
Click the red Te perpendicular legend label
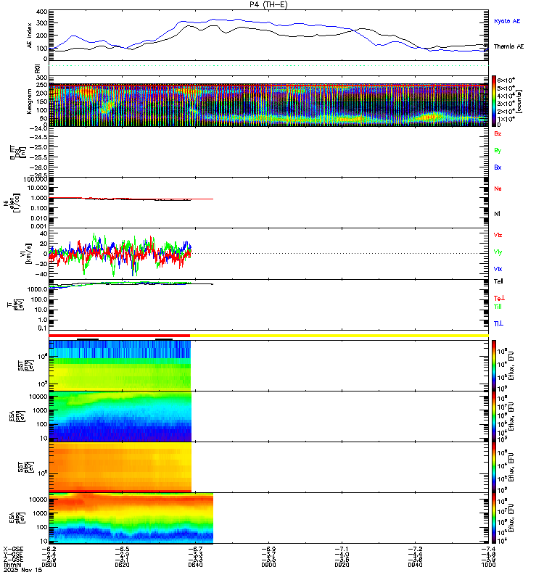point(499,298)
